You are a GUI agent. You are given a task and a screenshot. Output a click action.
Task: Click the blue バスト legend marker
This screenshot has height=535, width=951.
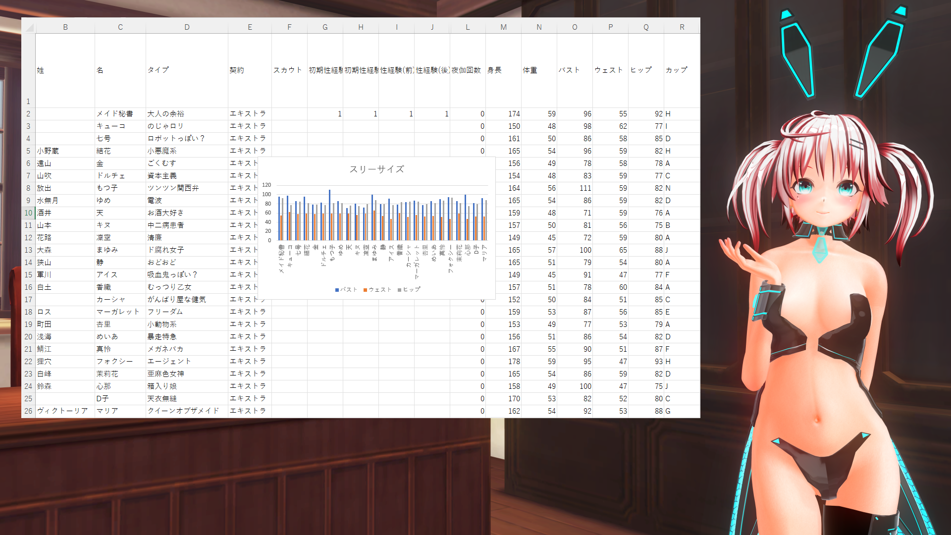337,290
